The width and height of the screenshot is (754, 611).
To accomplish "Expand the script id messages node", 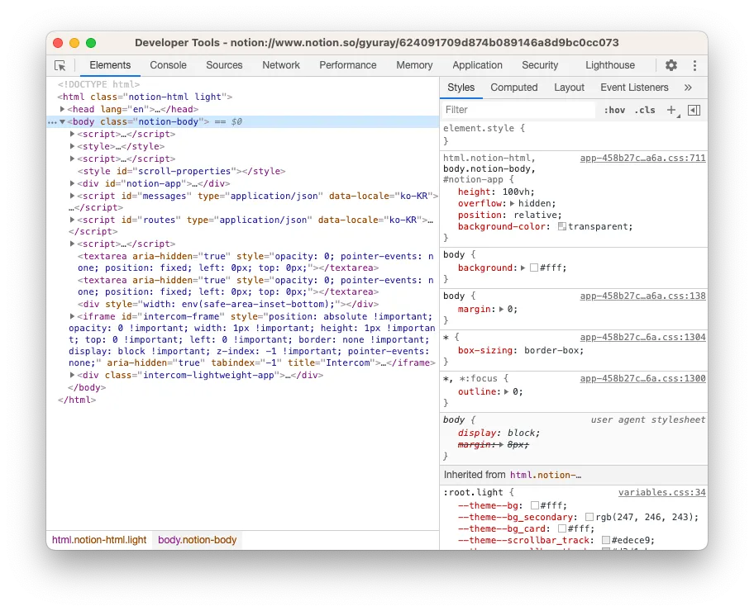I will (72, 196).
